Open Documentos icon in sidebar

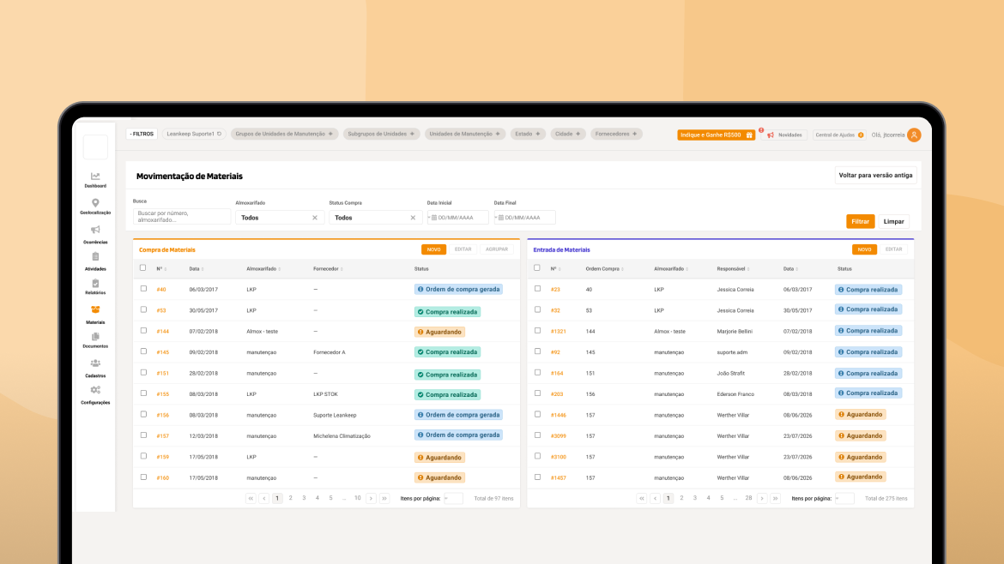coord(95,337)
